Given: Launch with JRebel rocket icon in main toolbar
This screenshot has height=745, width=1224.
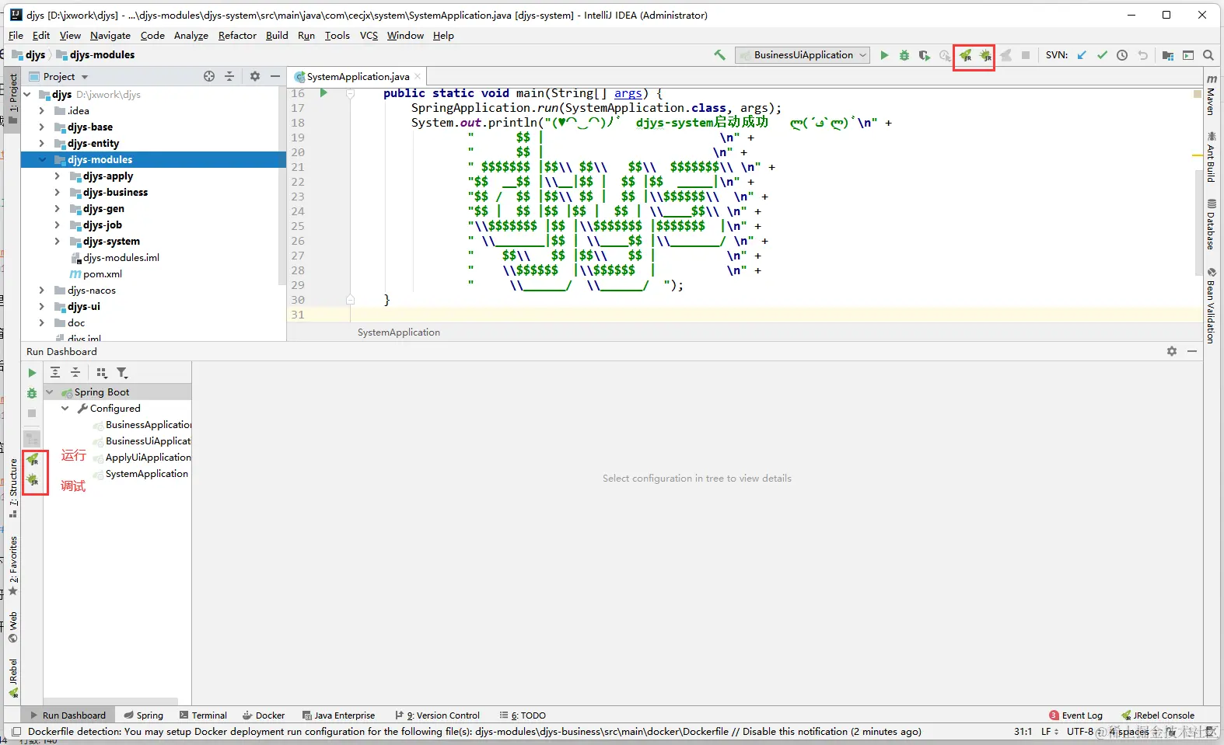Looking at the screenshot, I should pyautogui.click(x=965, y=55).
